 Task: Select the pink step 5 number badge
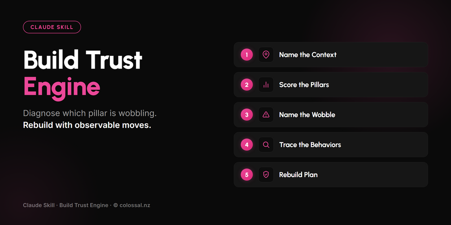click(246, 174)
